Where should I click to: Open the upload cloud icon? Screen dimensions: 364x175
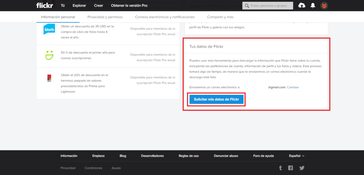(x=302, y=5)
